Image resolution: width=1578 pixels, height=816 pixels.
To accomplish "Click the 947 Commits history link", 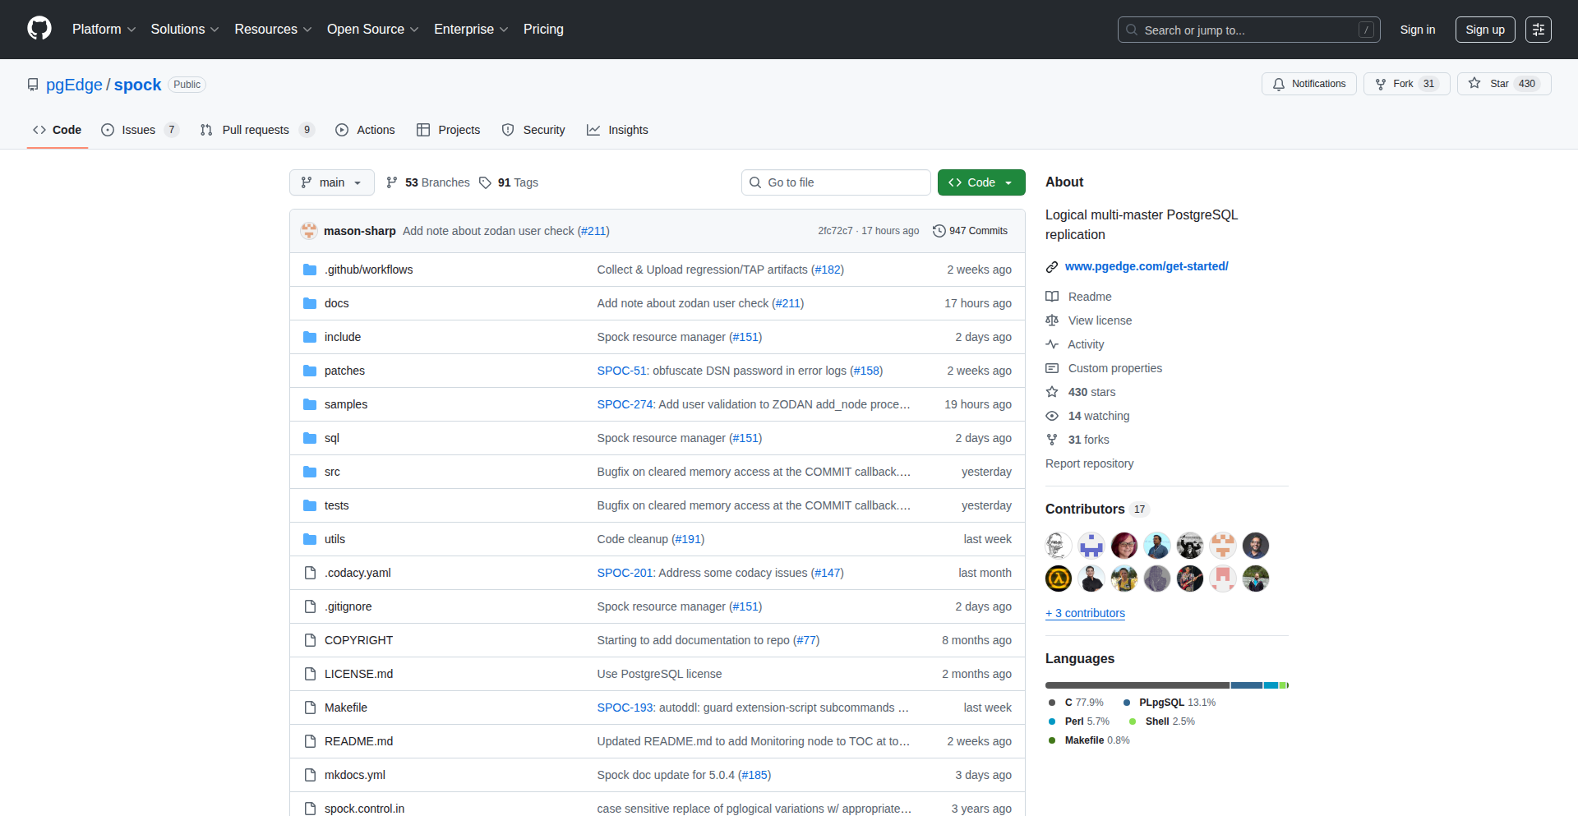I will [970, 231].
